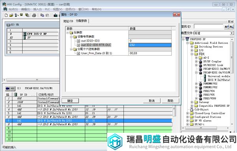
Task: Click the CPU 315-2 DP module icon in rack
Action: [24, 34]
